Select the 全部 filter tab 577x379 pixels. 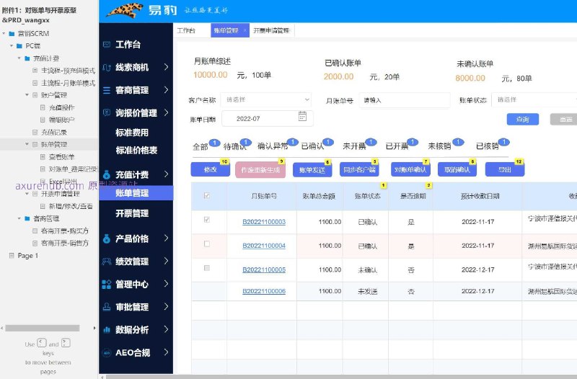coord(201,147)
